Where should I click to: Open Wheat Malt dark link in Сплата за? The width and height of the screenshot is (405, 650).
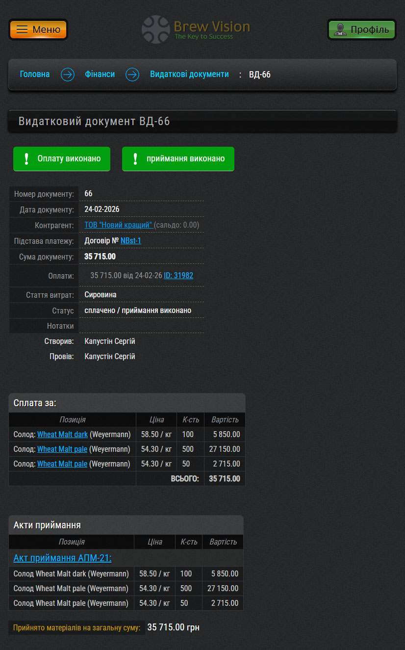(x=62, y=435)
